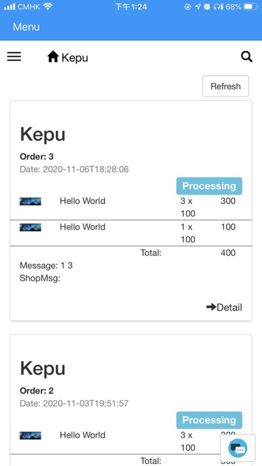Tap the battery indicator in status bar
Screen dimensions: 262x466
point(251,7)
